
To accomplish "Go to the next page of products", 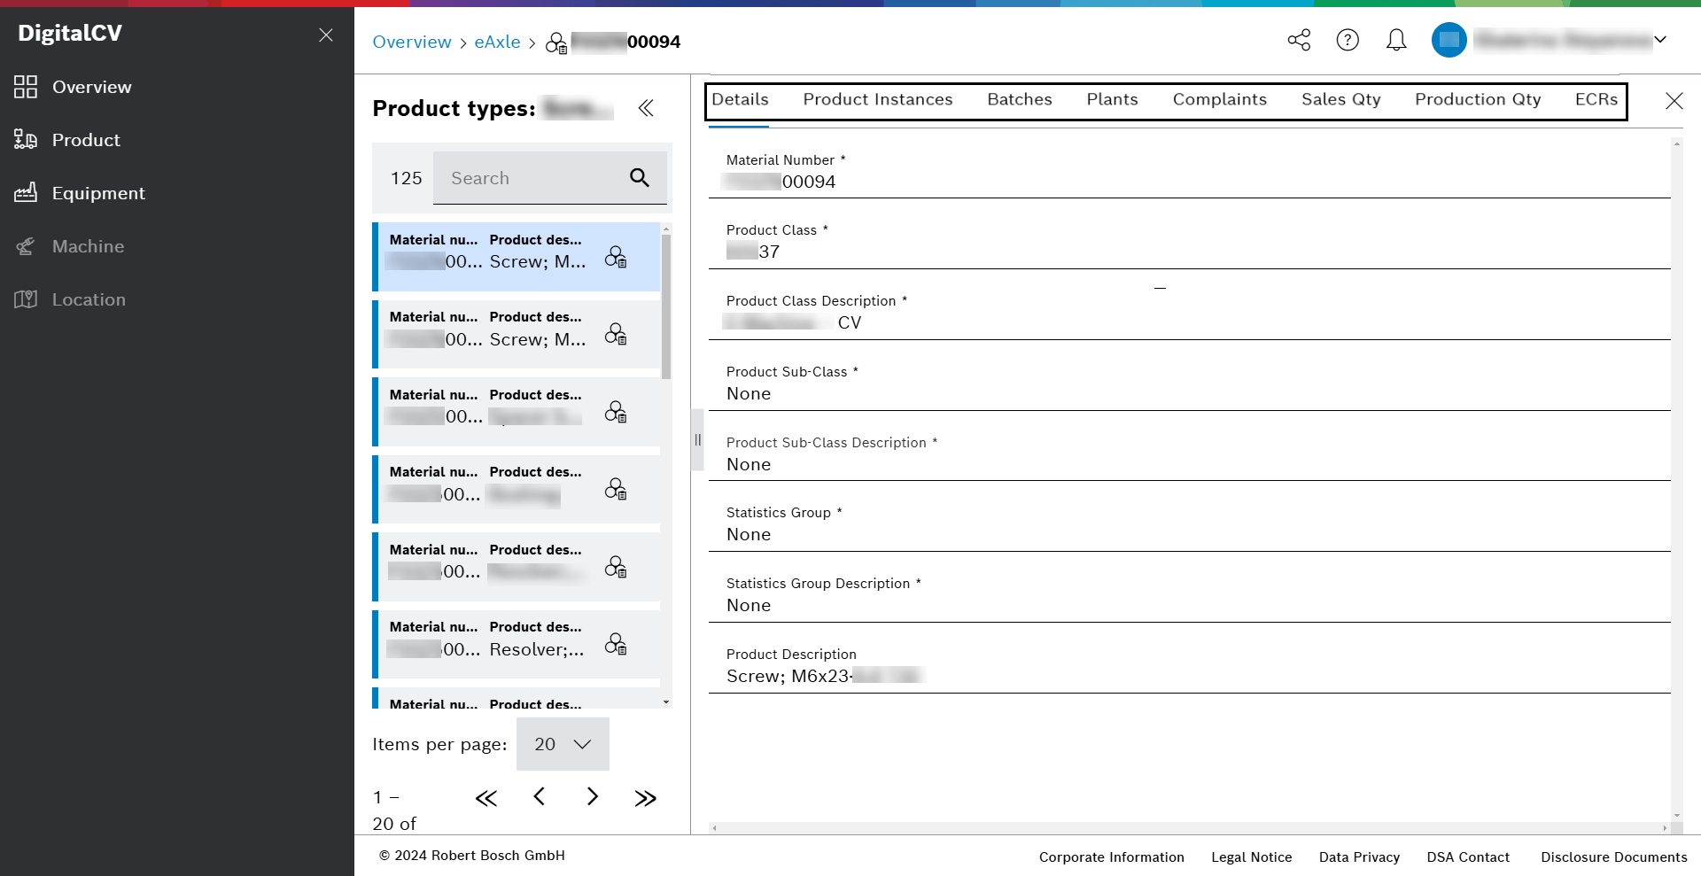I will click(593, 796).
